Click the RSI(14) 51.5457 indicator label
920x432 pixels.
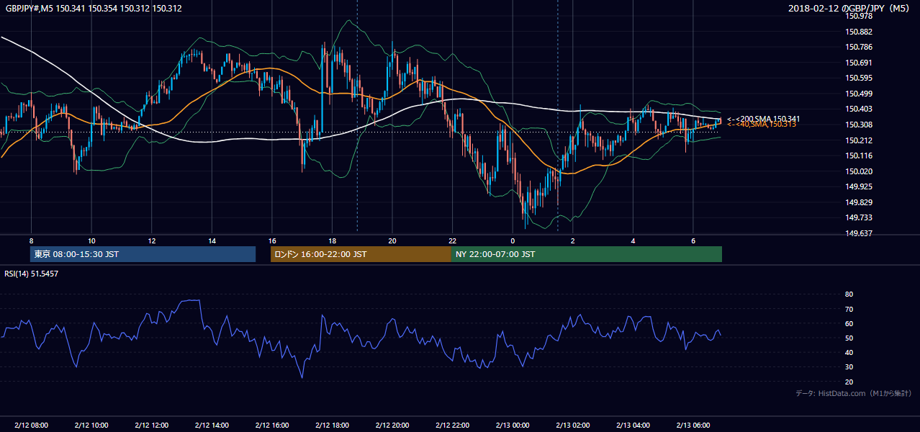click(32, 274)
